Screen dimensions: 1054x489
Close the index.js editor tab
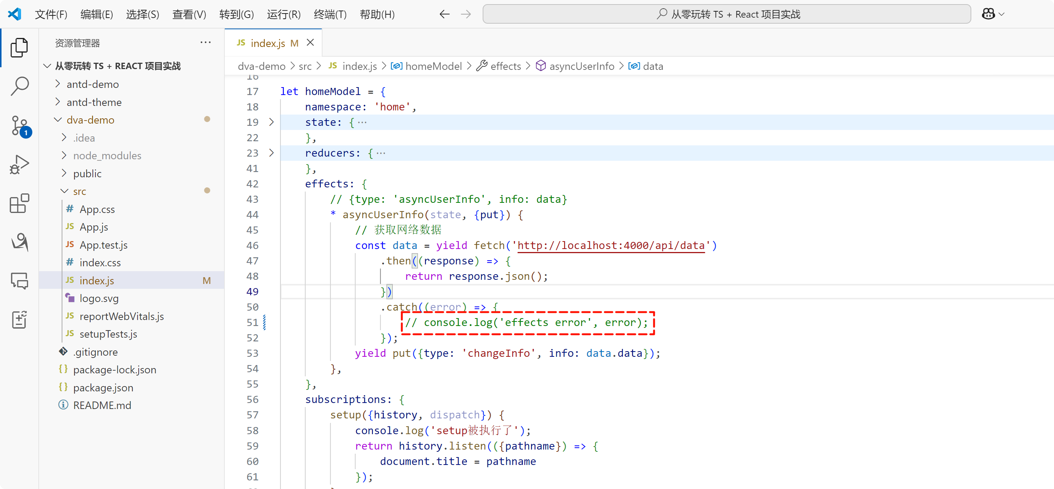(x=310, y=42)
